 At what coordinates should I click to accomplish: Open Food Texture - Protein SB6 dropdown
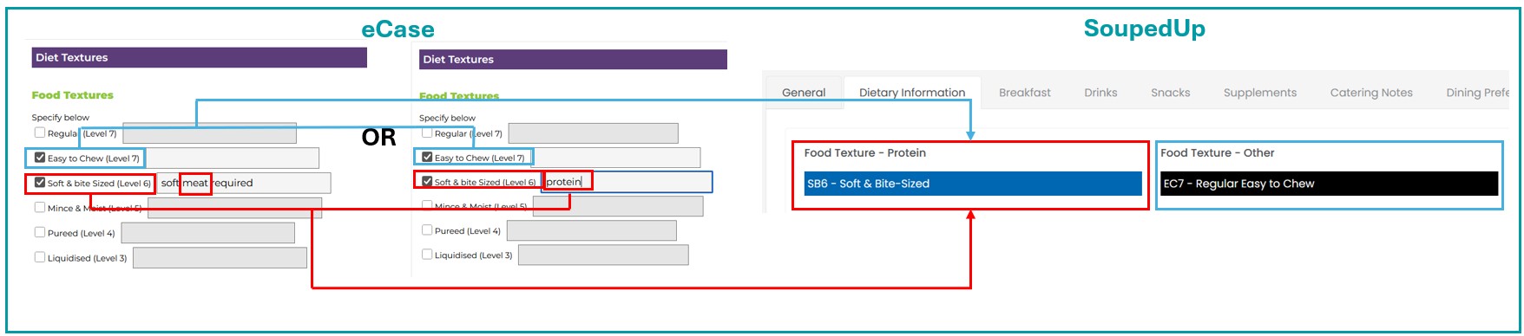click(973, 184)
